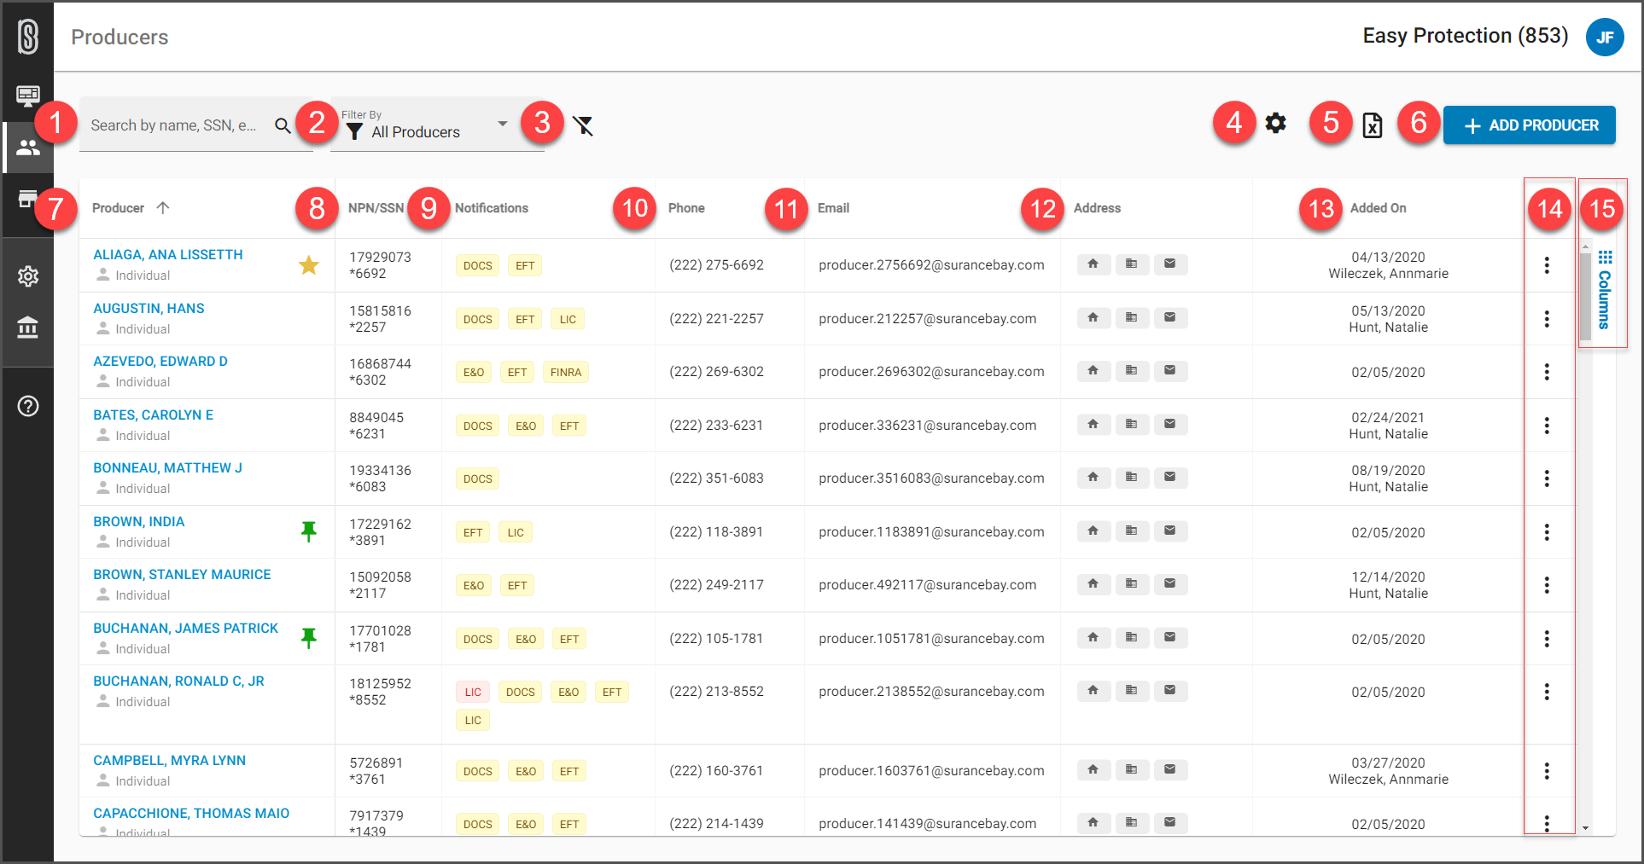Show home address for BROWN, STANLEY MAURICE
Viewport: 1644px width, 864px height.
tap(1093, 584)
